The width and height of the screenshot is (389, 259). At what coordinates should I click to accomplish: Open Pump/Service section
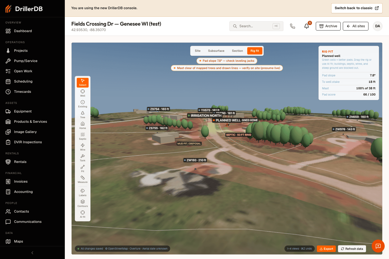pos(32,61)
